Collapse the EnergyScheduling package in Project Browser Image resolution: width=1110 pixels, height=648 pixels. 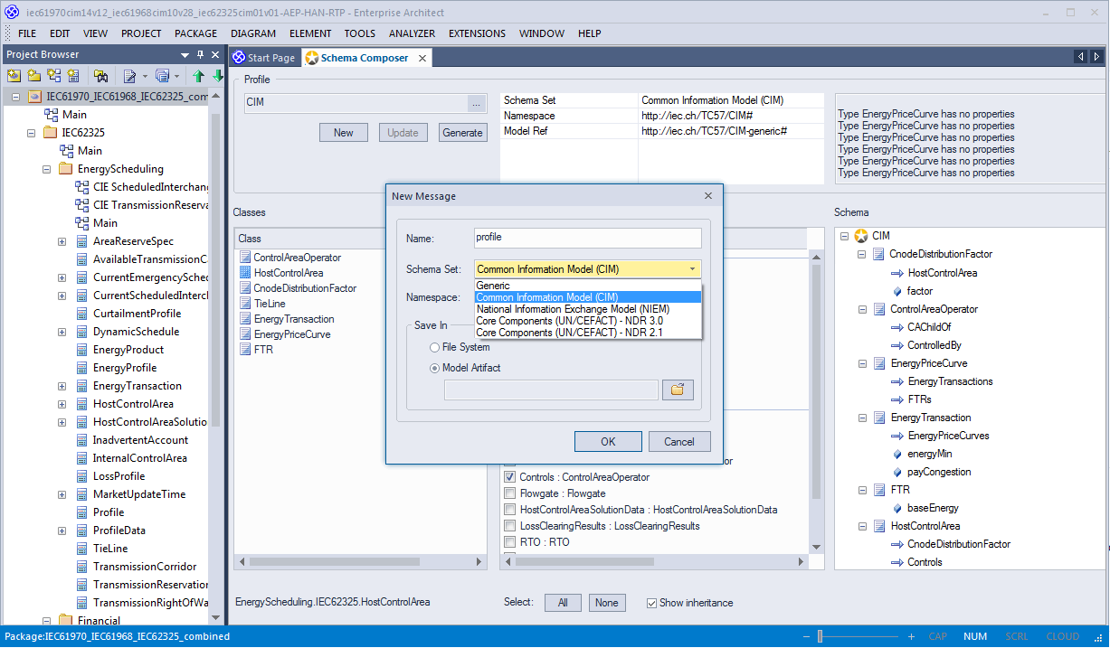tap(46, 169)
